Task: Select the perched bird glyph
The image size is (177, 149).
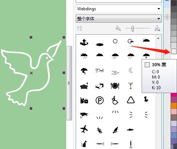Action: (x=115, y=130)
